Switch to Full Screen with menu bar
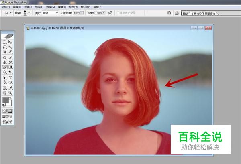Screen dimensions: 241x164 click(7, 116)
